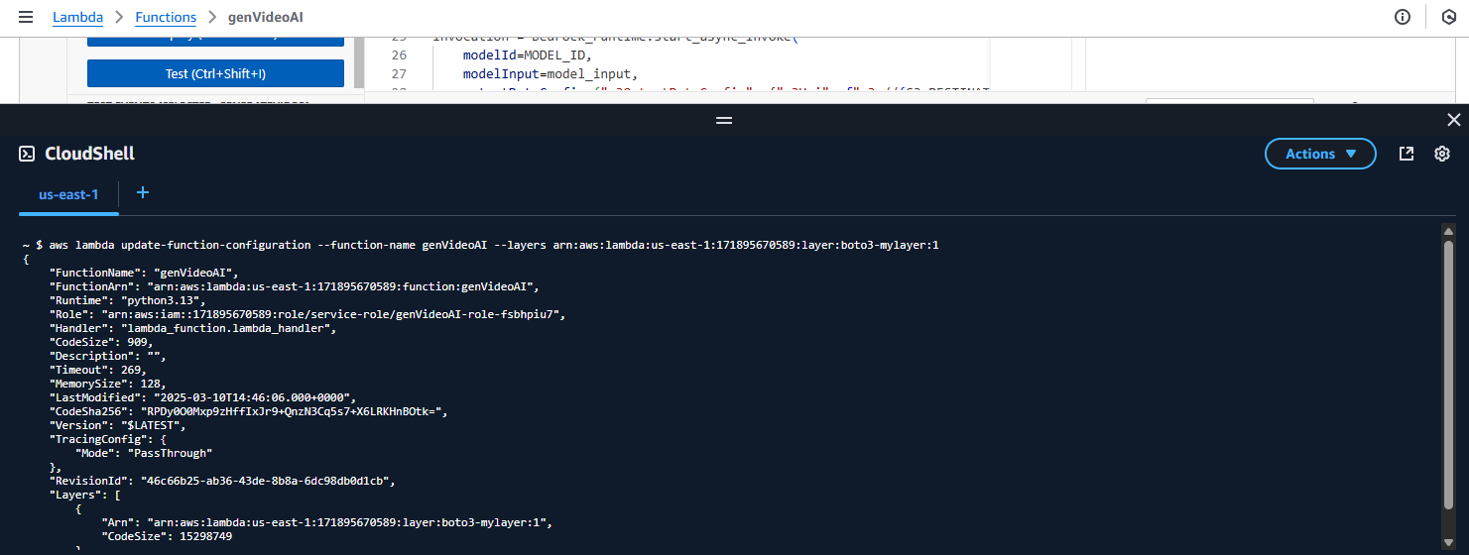Click the "CodeSize": 15298749 line
Viewport: 1469px width, 555px height.
coord(167,536)
